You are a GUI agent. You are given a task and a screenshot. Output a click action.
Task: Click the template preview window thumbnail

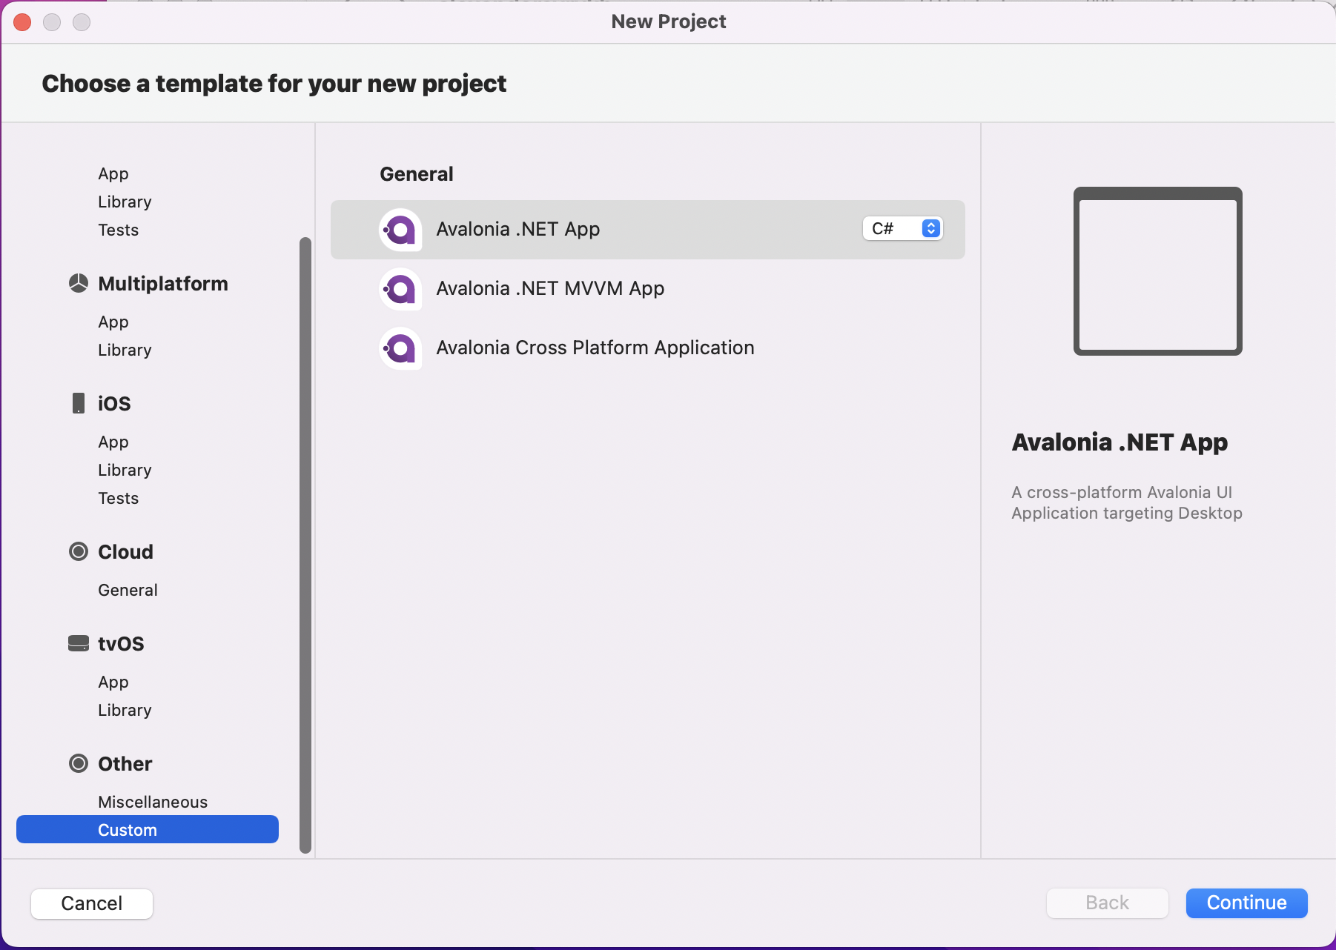1157,271
